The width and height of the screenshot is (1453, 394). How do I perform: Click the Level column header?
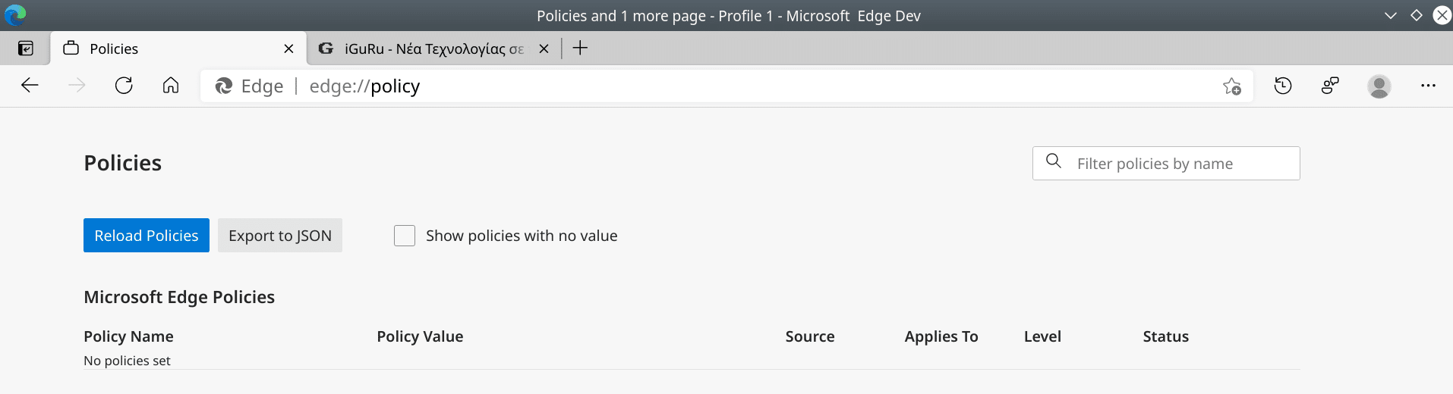pyautogui.click(x=1042, y=336)
